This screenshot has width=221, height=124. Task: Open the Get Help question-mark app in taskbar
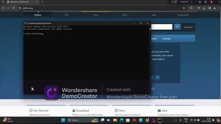(x=141, y=120)
